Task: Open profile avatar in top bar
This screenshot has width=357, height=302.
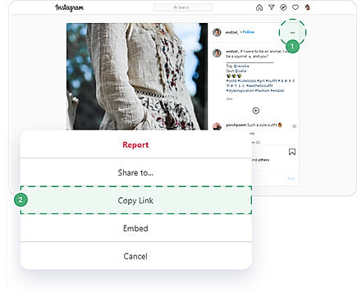Action: pos(308,7)
